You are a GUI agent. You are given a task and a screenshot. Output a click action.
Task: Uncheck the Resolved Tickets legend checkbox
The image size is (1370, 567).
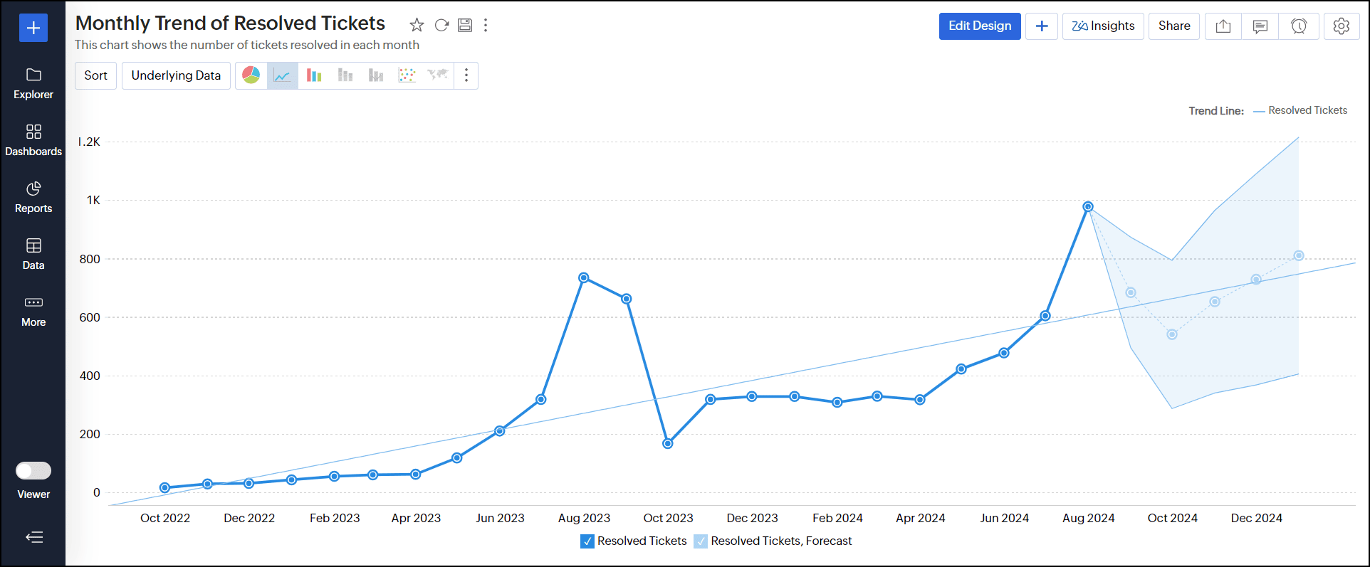pyautogui.click(x=587, y=541)
